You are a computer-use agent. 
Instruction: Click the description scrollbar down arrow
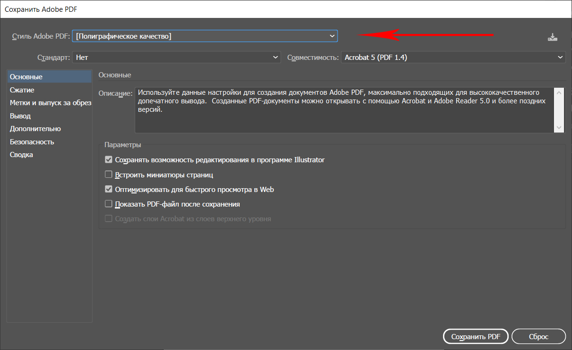[560, 128]
